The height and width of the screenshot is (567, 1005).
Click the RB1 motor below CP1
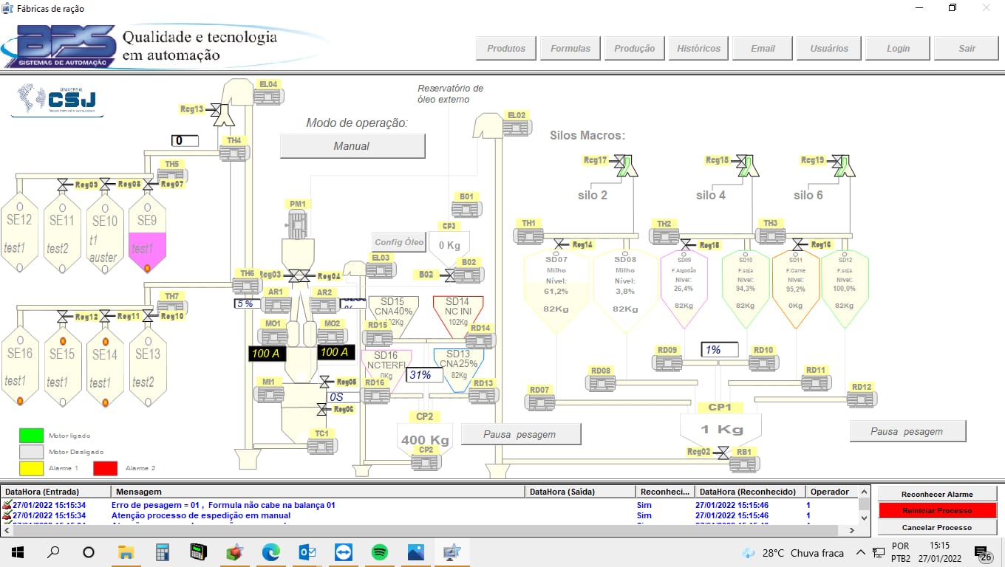[743, 464]
